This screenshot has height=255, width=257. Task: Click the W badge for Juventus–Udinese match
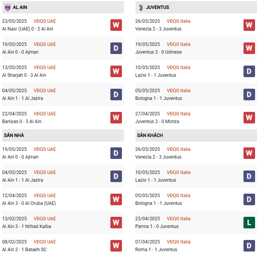tap(249, 48)
